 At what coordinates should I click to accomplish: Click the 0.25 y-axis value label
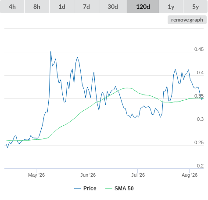tap(199, 142)
